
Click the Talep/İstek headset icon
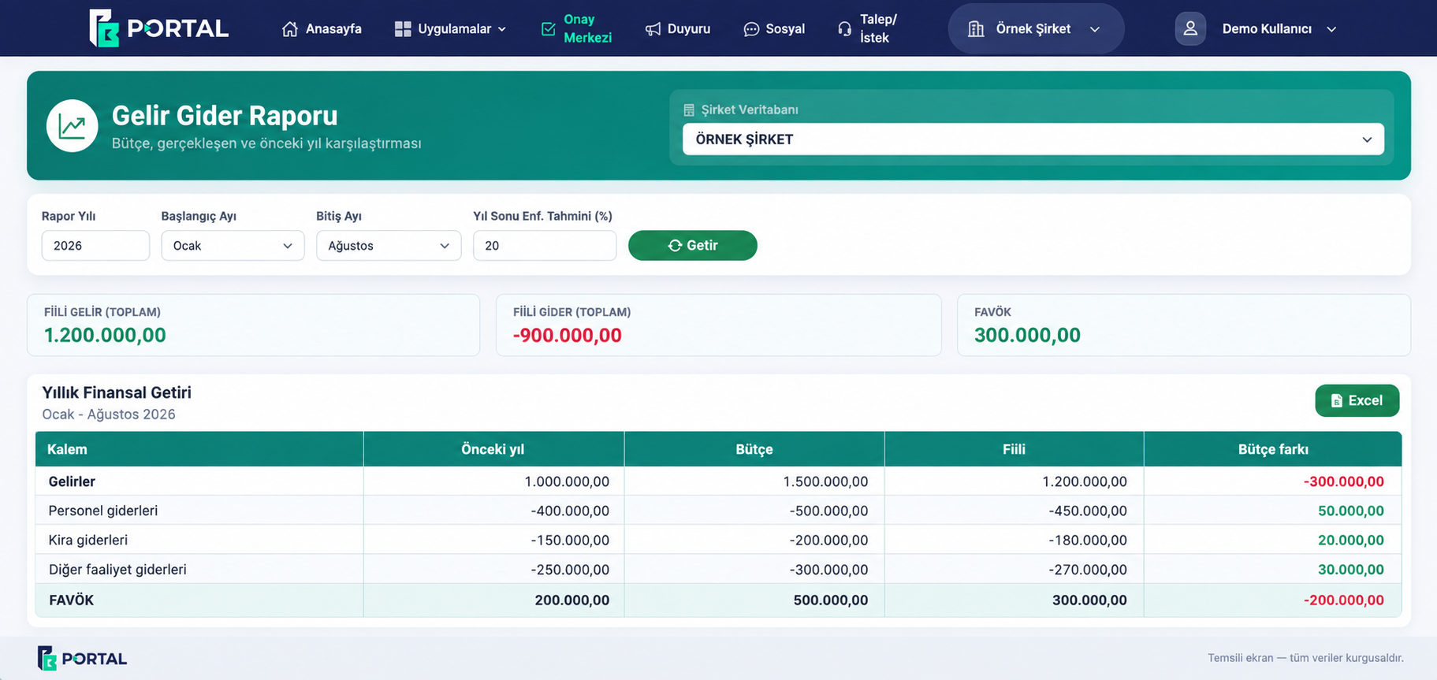pos(845,29)
